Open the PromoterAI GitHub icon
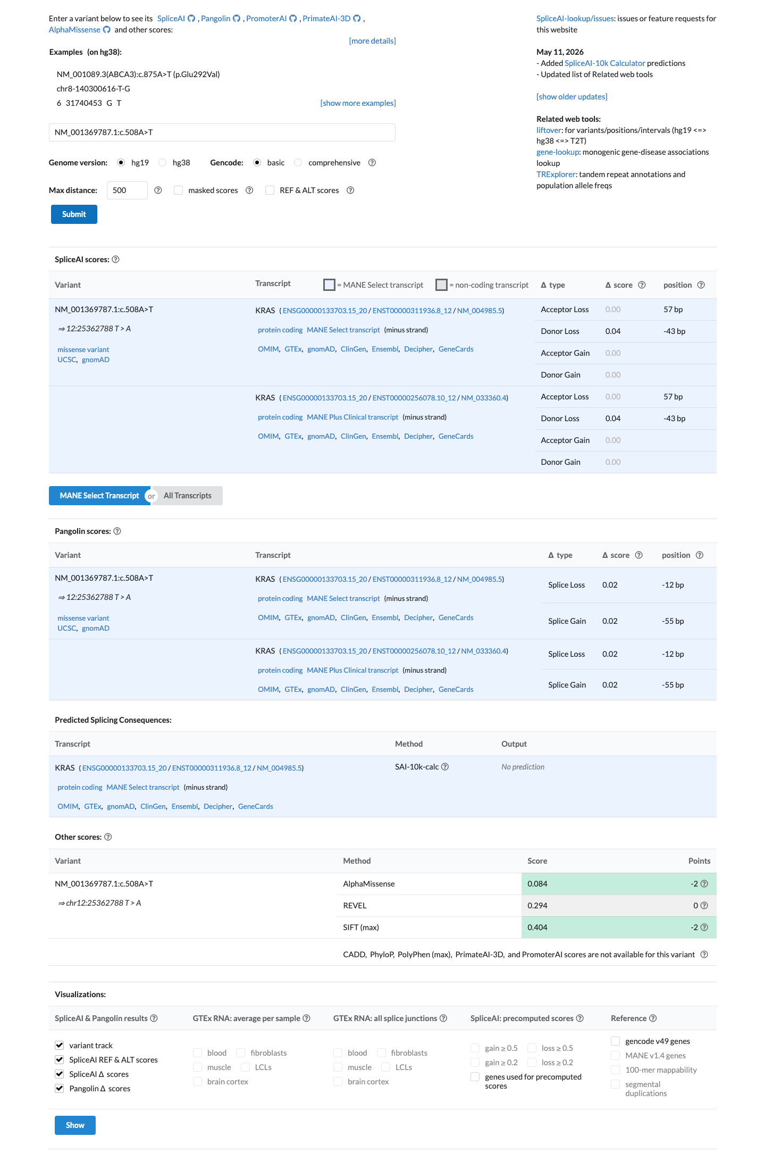 click(x=293, y=19)
